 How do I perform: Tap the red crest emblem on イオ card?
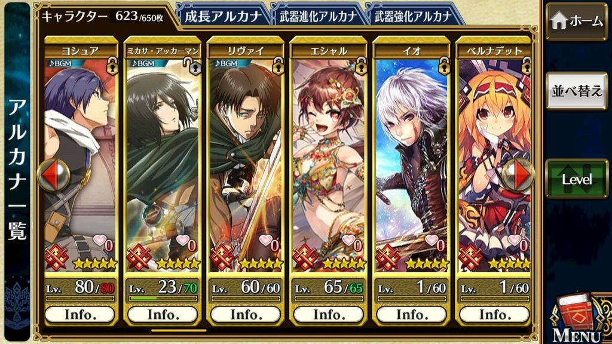pyautogui.click(x=388, y=258)
